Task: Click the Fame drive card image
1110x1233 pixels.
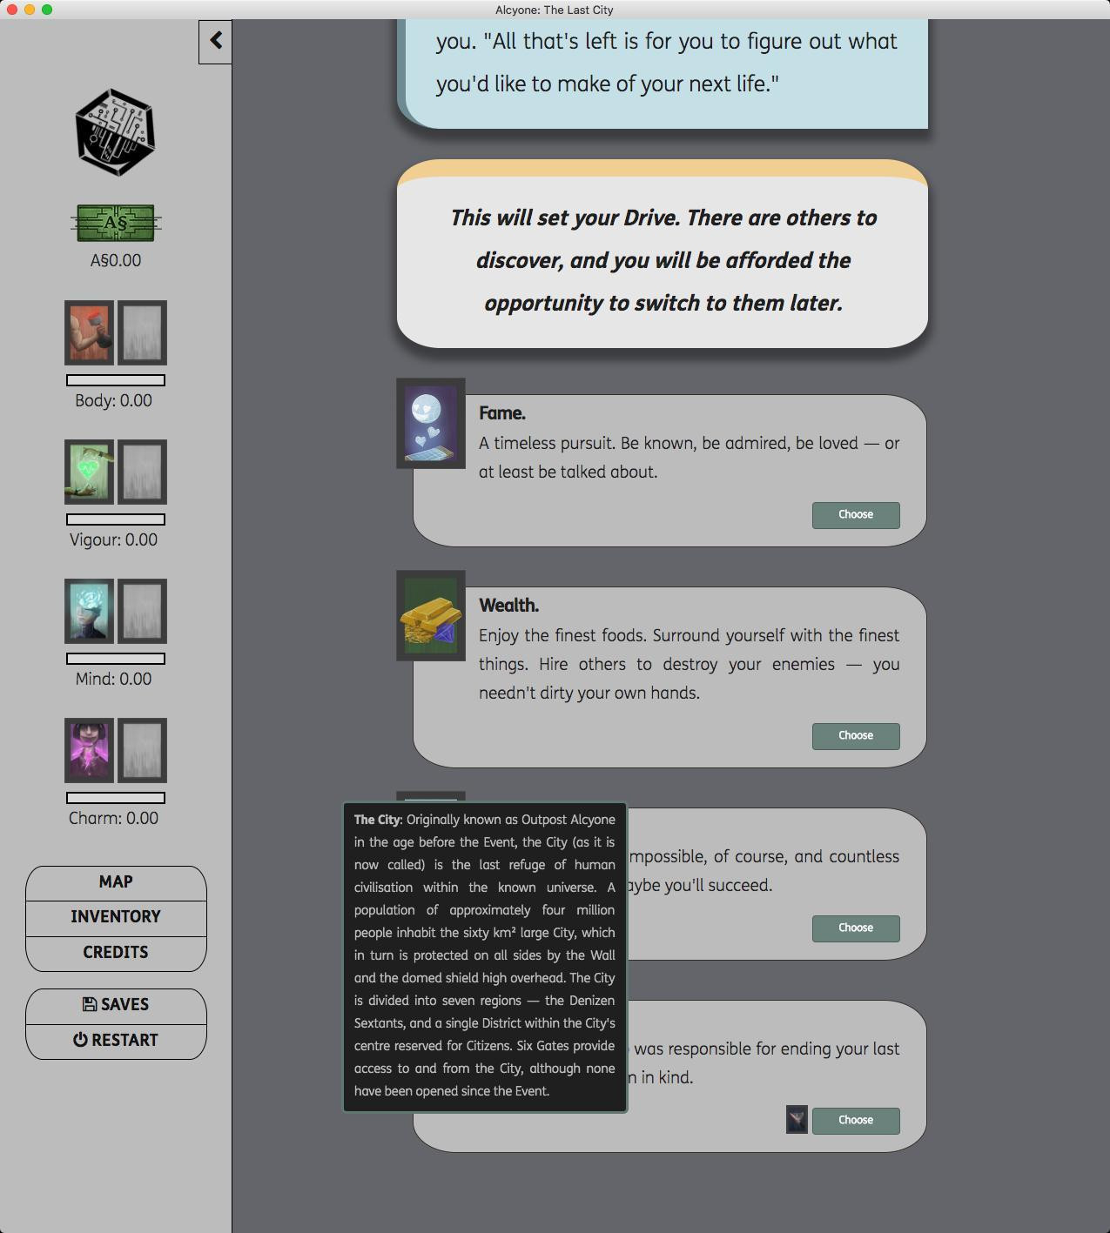Action: coord(431,423)
